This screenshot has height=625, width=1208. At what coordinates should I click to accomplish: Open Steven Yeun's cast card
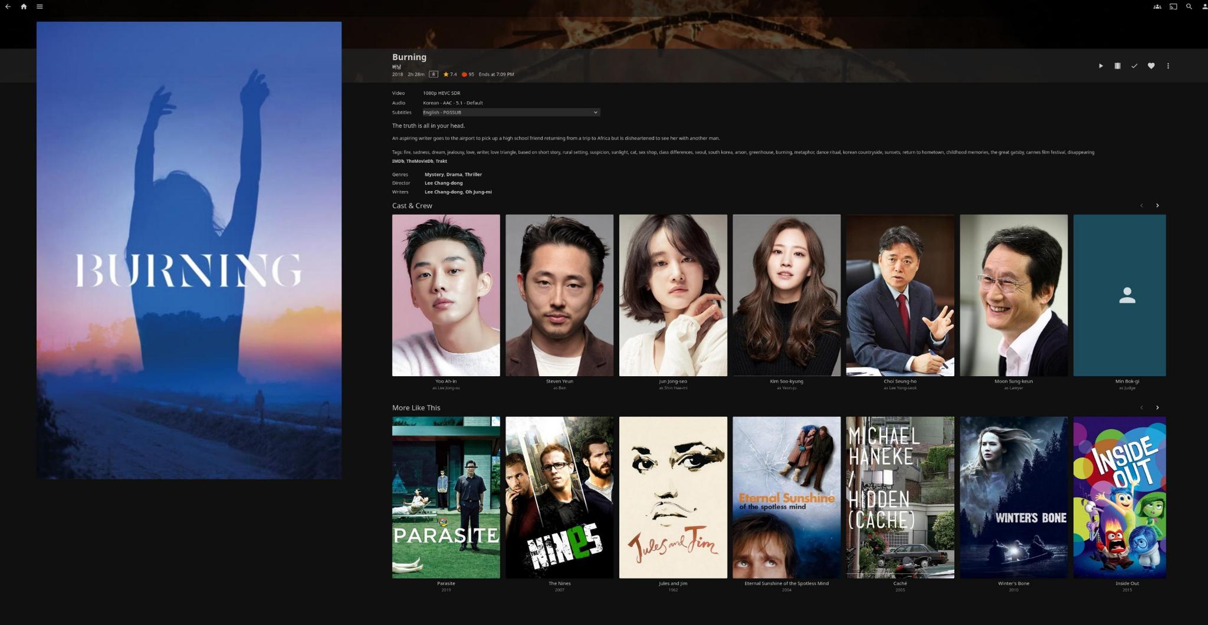(x=559, y=295)
